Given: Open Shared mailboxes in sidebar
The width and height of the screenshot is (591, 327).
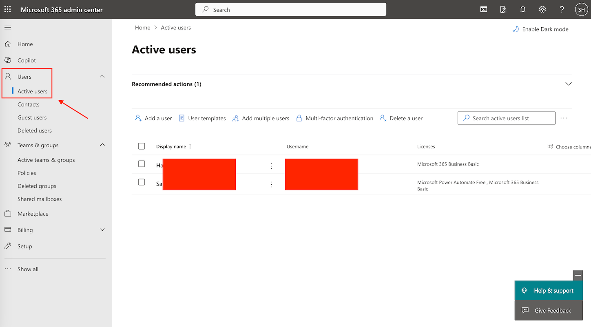Looking at the screenshot, I should coord(40,199).
